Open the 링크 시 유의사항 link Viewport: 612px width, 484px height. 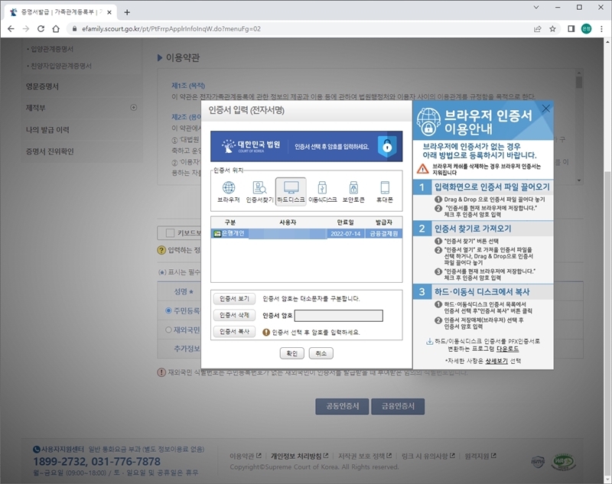pos(428,456)
